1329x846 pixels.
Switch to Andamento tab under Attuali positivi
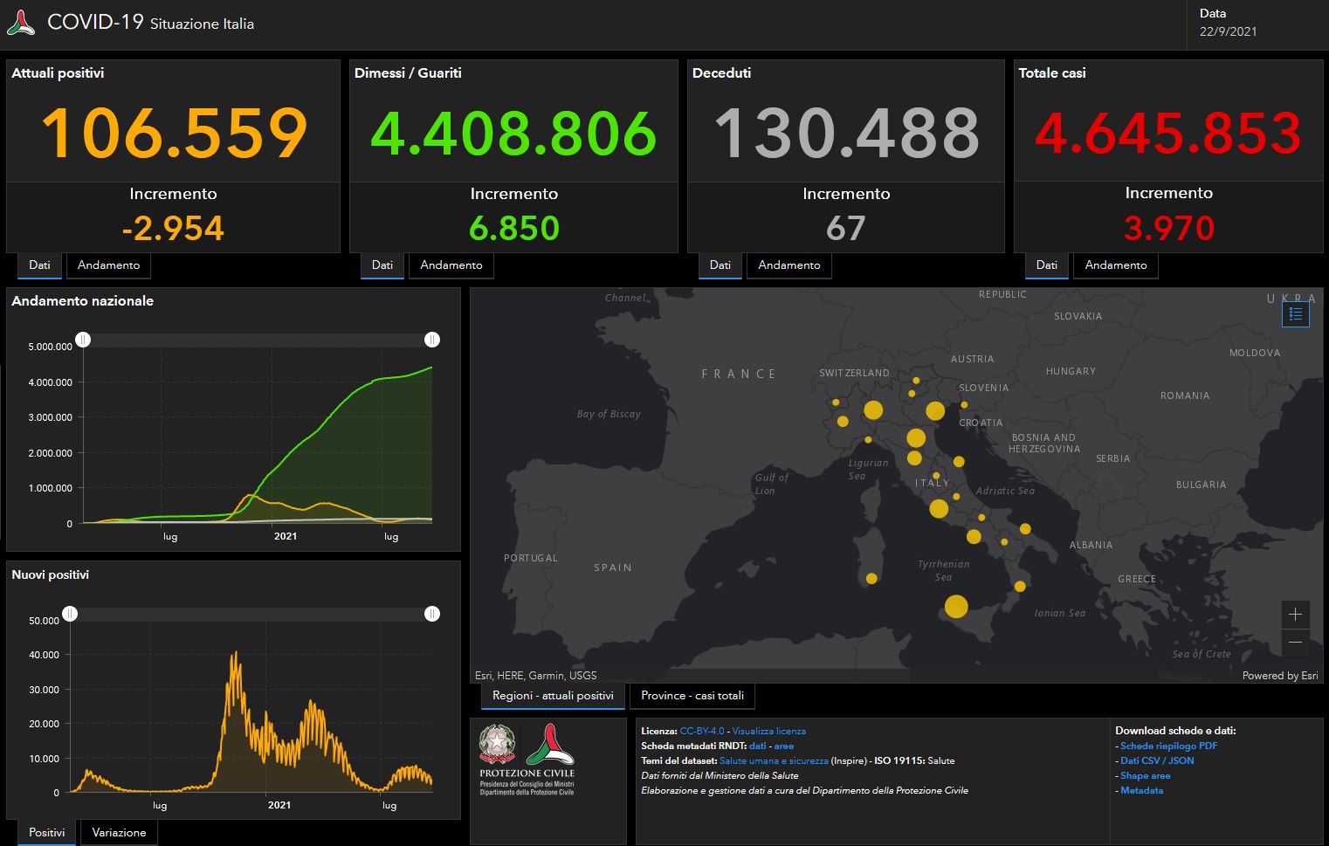tap(108, 265)
